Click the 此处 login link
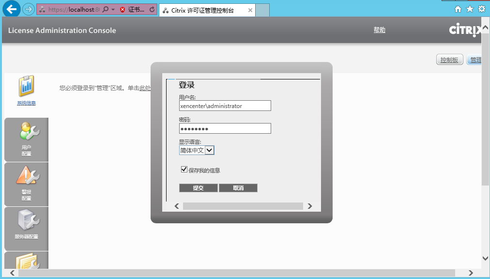The height and width of the screenshot is (279, 490). click(145, 88)
